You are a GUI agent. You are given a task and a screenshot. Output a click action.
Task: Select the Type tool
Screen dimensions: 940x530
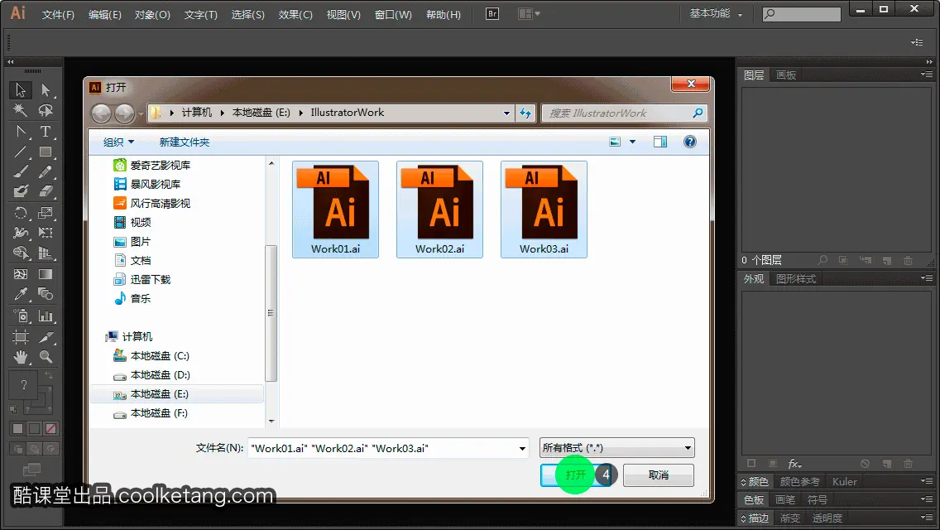pos(46,131)
